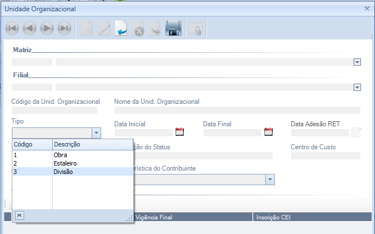Click code 3 in dropdown list
Image resolution: width=375 pixels, height=234 pixels.
click(15, 172)
